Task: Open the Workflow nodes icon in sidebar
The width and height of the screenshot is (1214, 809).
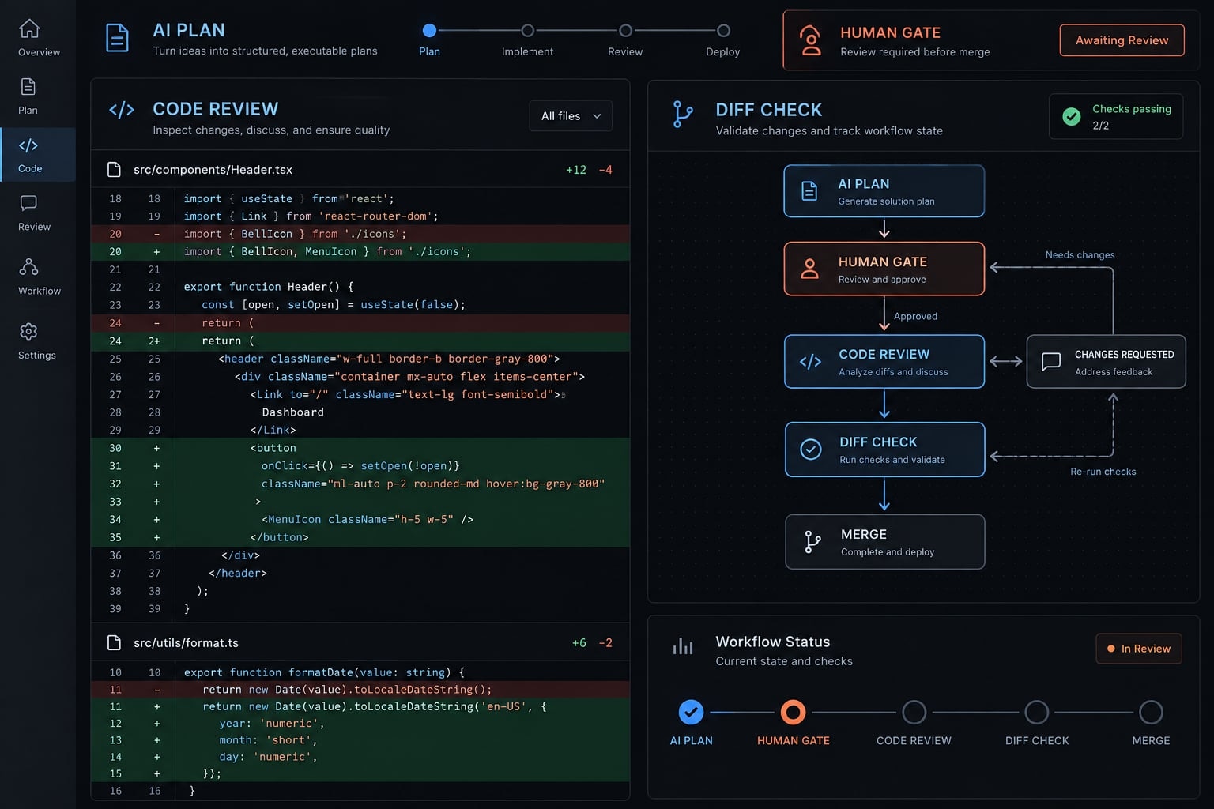Action: 29,267
